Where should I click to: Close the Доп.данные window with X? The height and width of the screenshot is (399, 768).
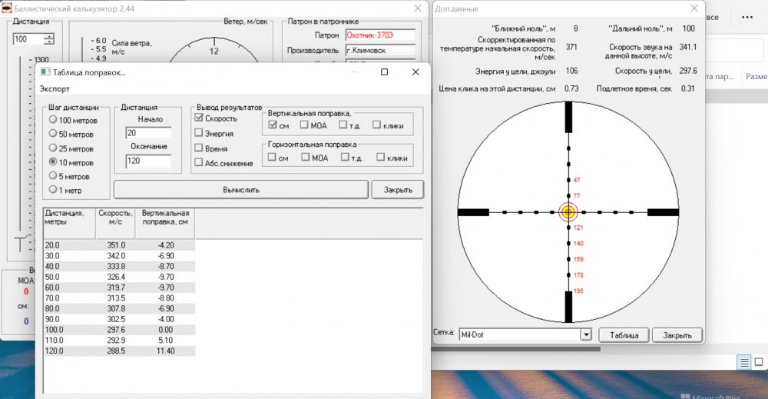[694, 8]
